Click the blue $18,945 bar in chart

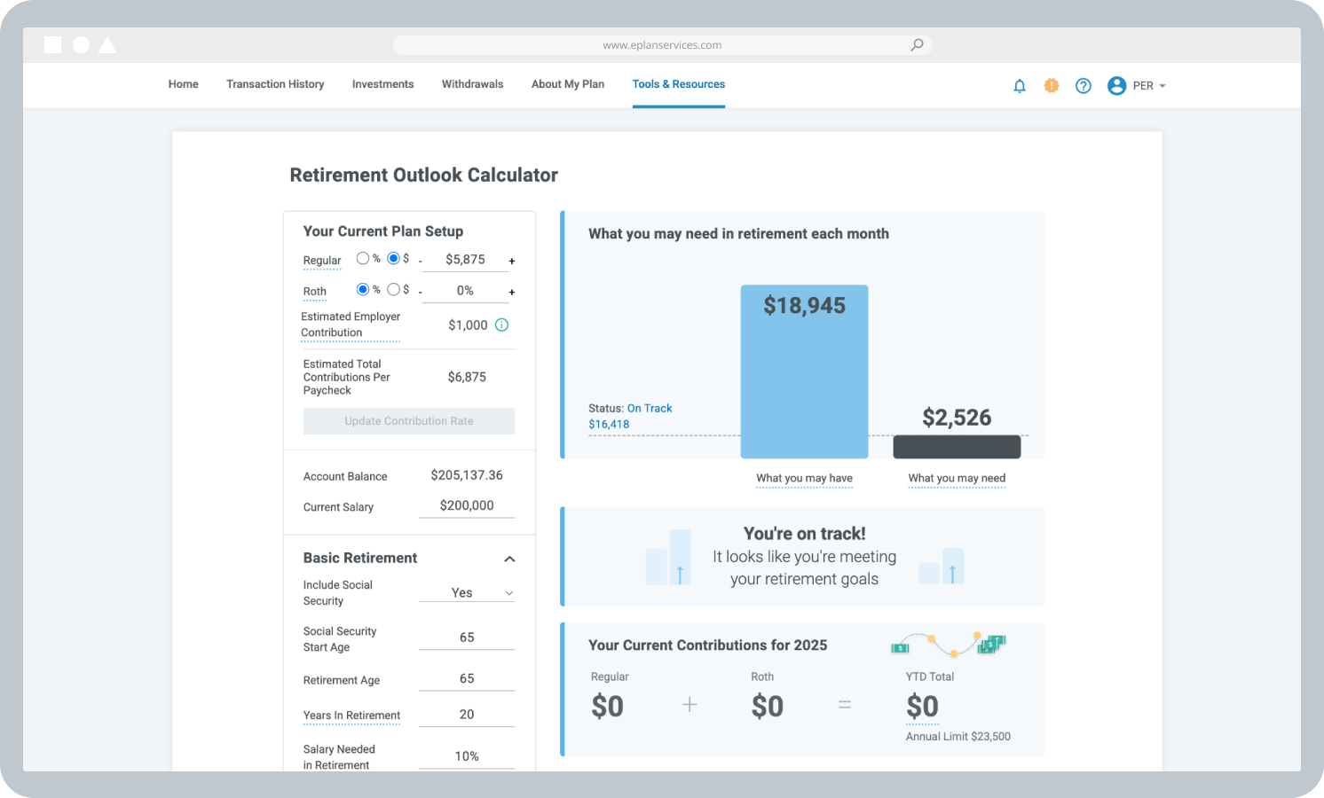coord(804,372)
